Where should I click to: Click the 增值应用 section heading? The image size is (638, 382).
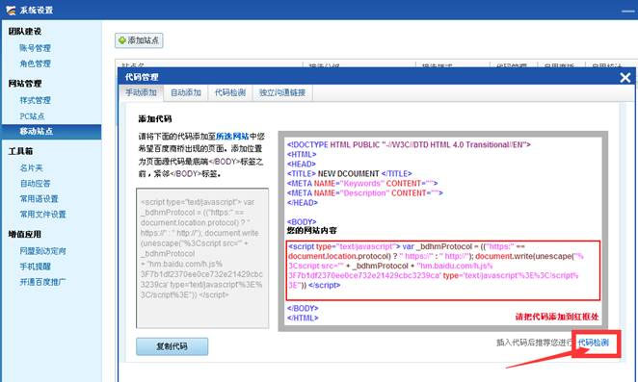click(x=25, y=234)
